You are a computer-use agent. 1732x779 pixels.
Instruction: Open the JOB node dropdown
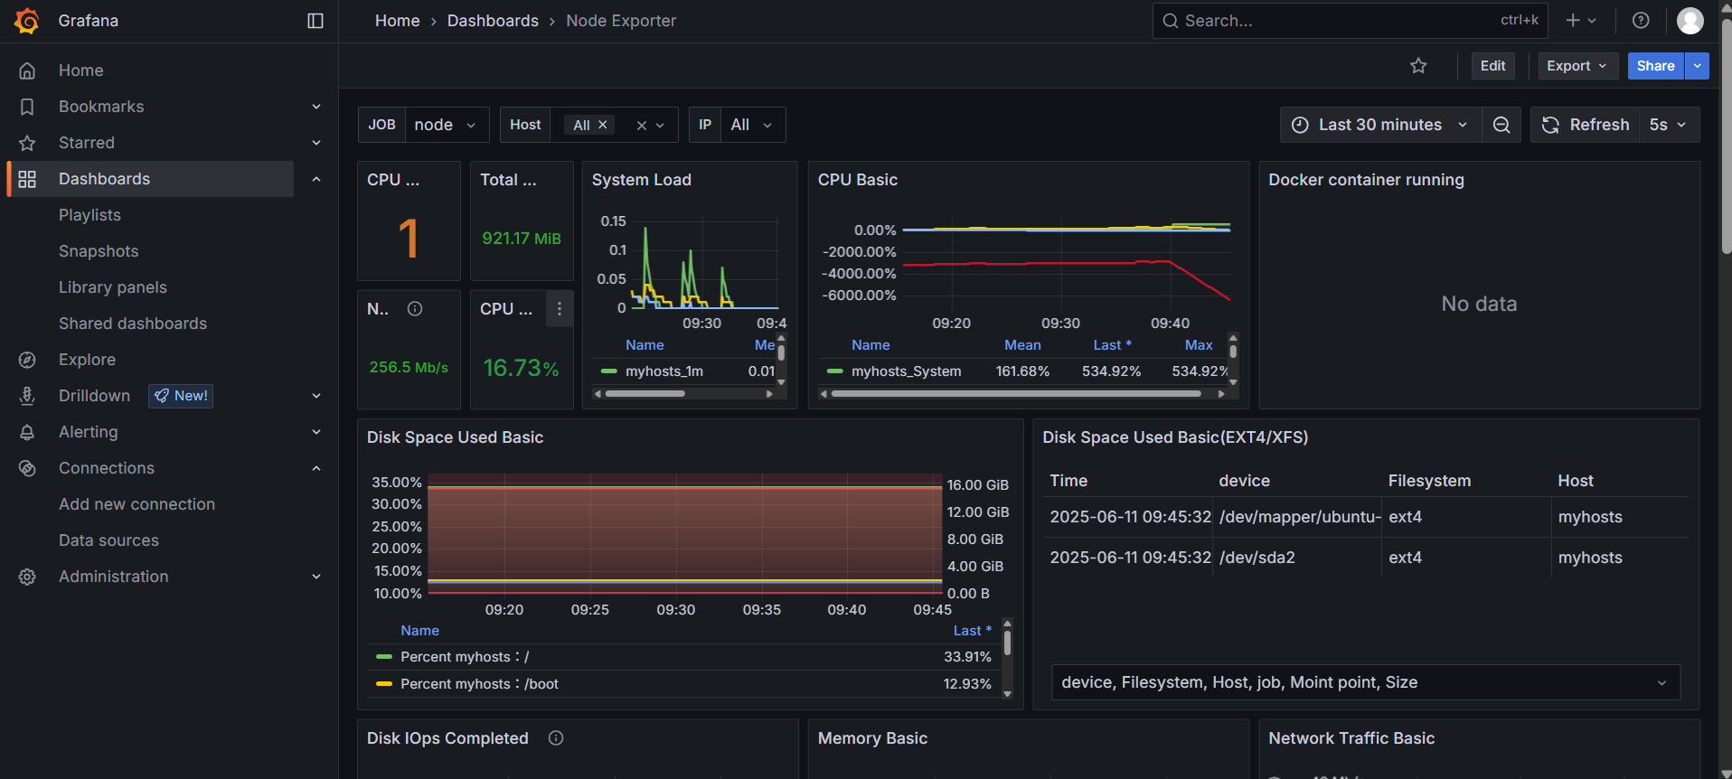(x=447, y=125)
